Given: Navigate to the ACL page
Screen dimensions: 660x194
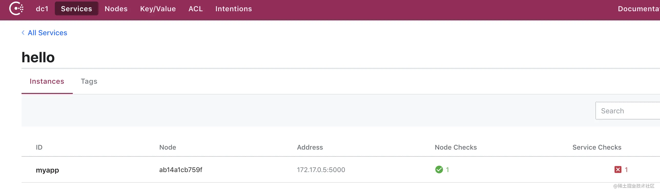Looking at the screenshot, I should 195,9.
